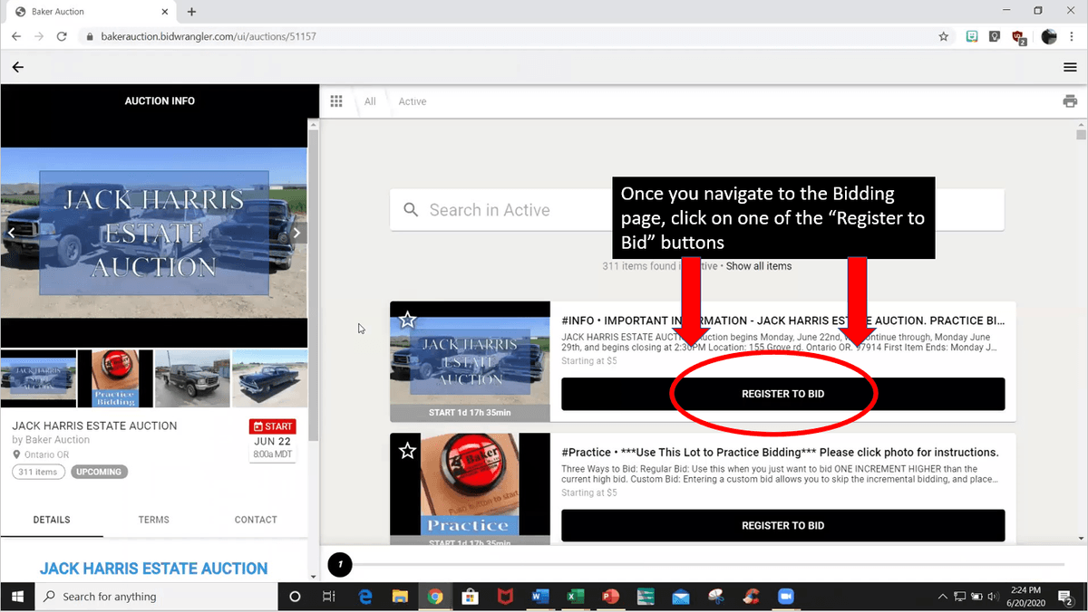Click the 311 items chip
The image size is (1088, 612).
pyautogui.click(x=38, y=472)
